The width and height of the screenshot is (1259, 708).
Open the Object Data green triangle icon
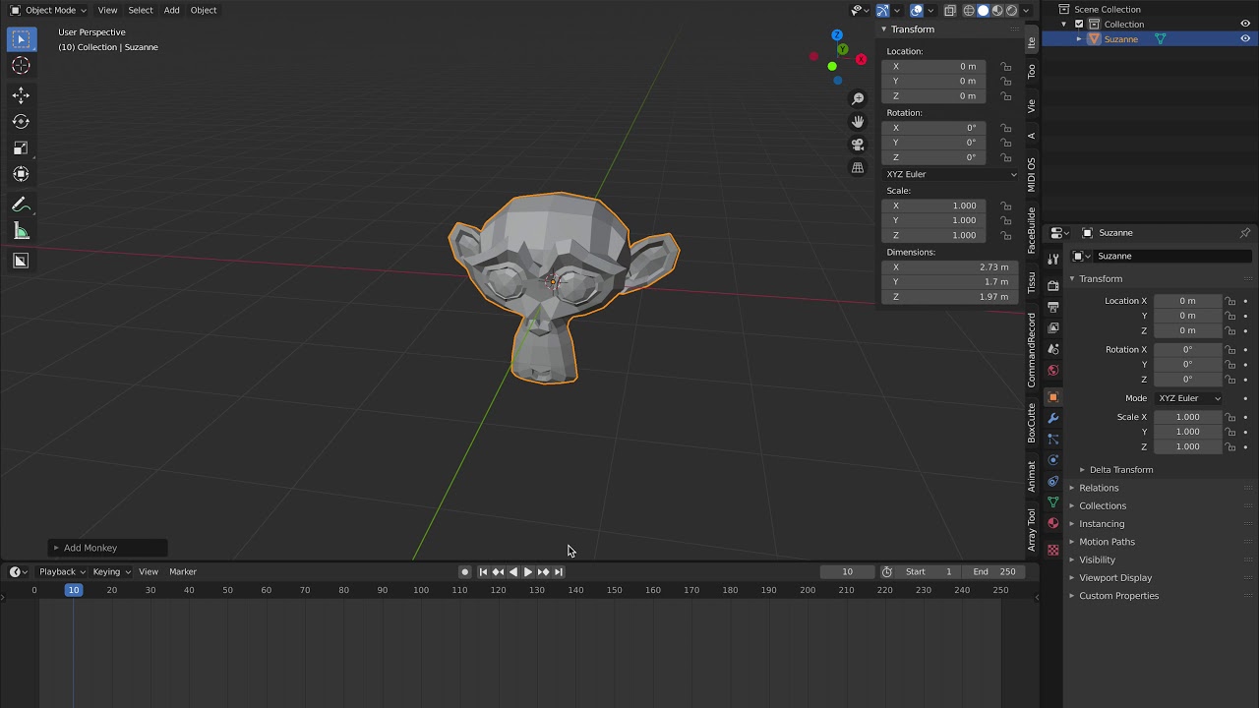tap(1052, 502)
